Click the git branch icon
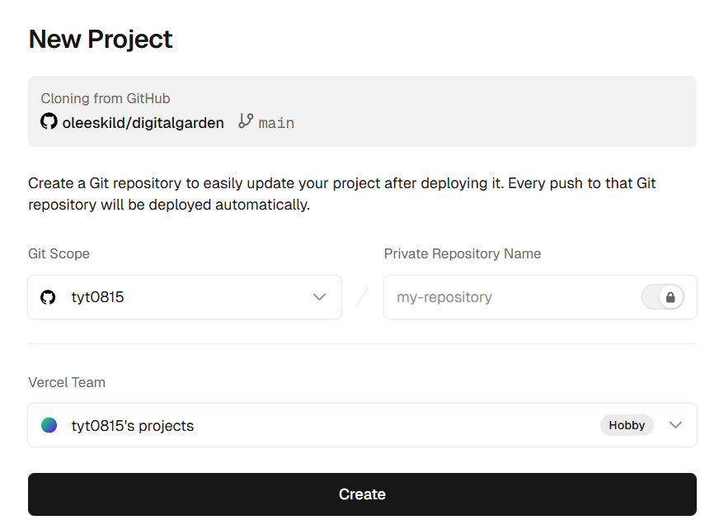This screenshot has height=520, width=719. pyautogui.click(x=246, y=121)
